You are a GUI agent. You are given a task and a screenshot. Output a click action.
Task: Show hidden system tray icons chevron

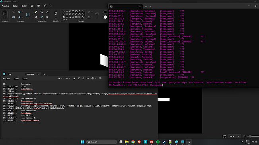(242, 142)
